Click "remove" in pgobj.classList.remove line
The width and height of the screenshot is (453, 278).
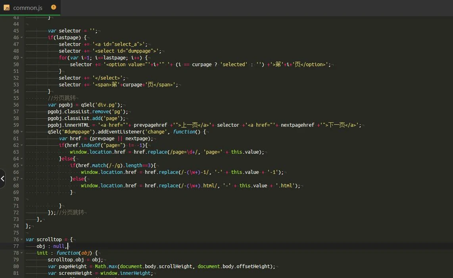pos(100,112)
